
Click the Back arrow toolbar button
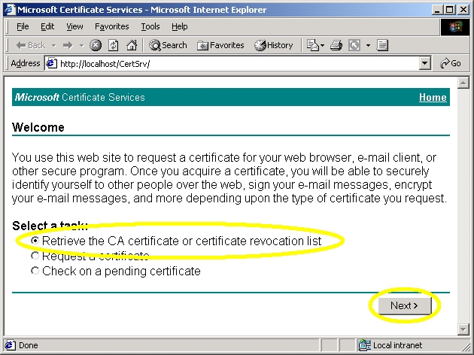pos(30,45)
